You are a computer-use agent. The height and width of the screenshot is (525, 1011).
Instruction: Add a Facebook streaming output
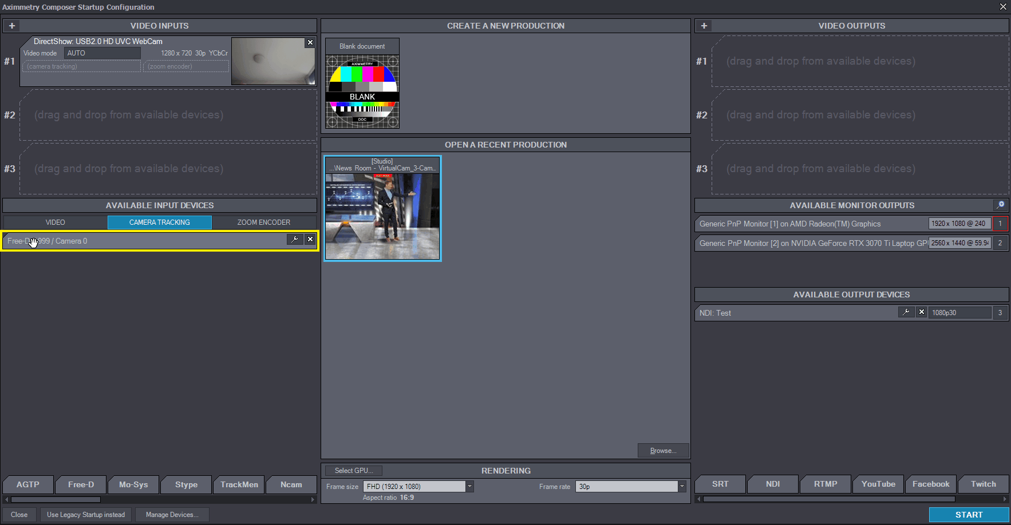931,484
